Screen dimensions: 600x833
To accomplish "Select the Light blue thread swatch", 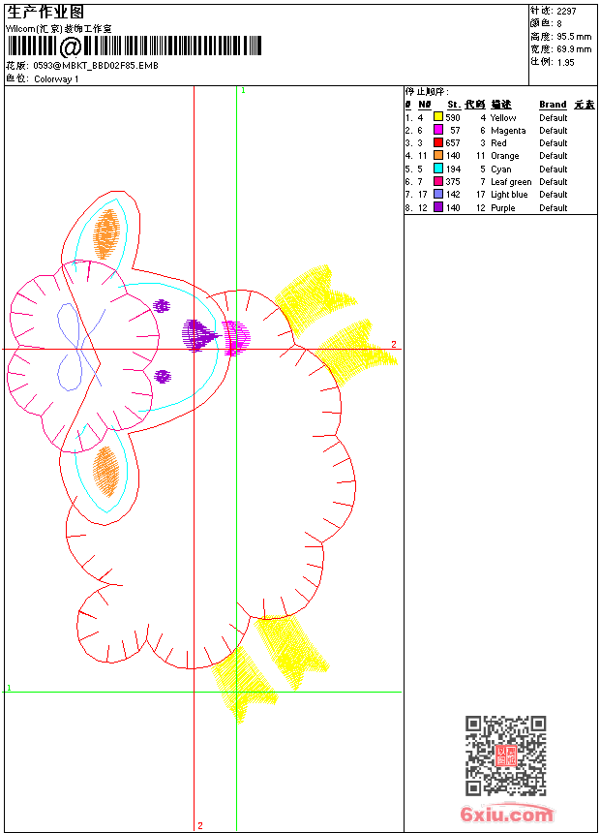I will pos(438,194).
